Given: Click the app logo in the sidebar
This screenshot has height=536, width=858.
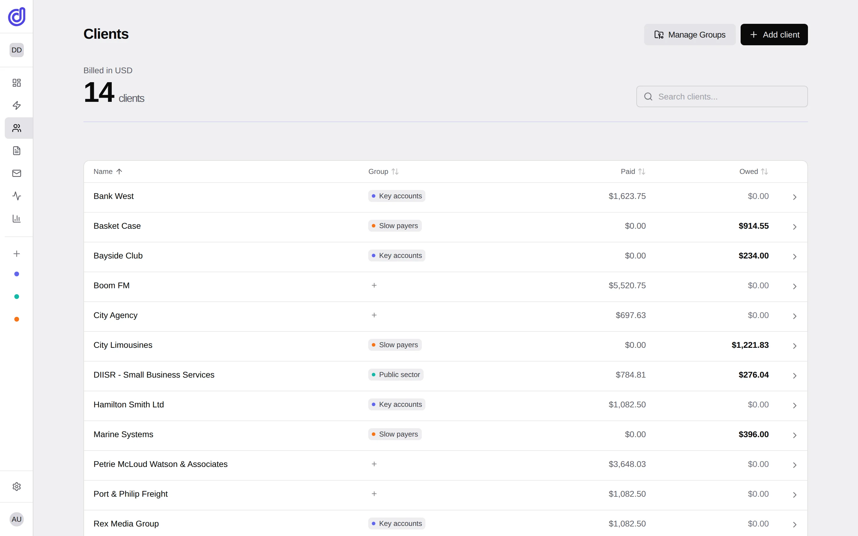Looking at the screenshot, I should 17,17.
